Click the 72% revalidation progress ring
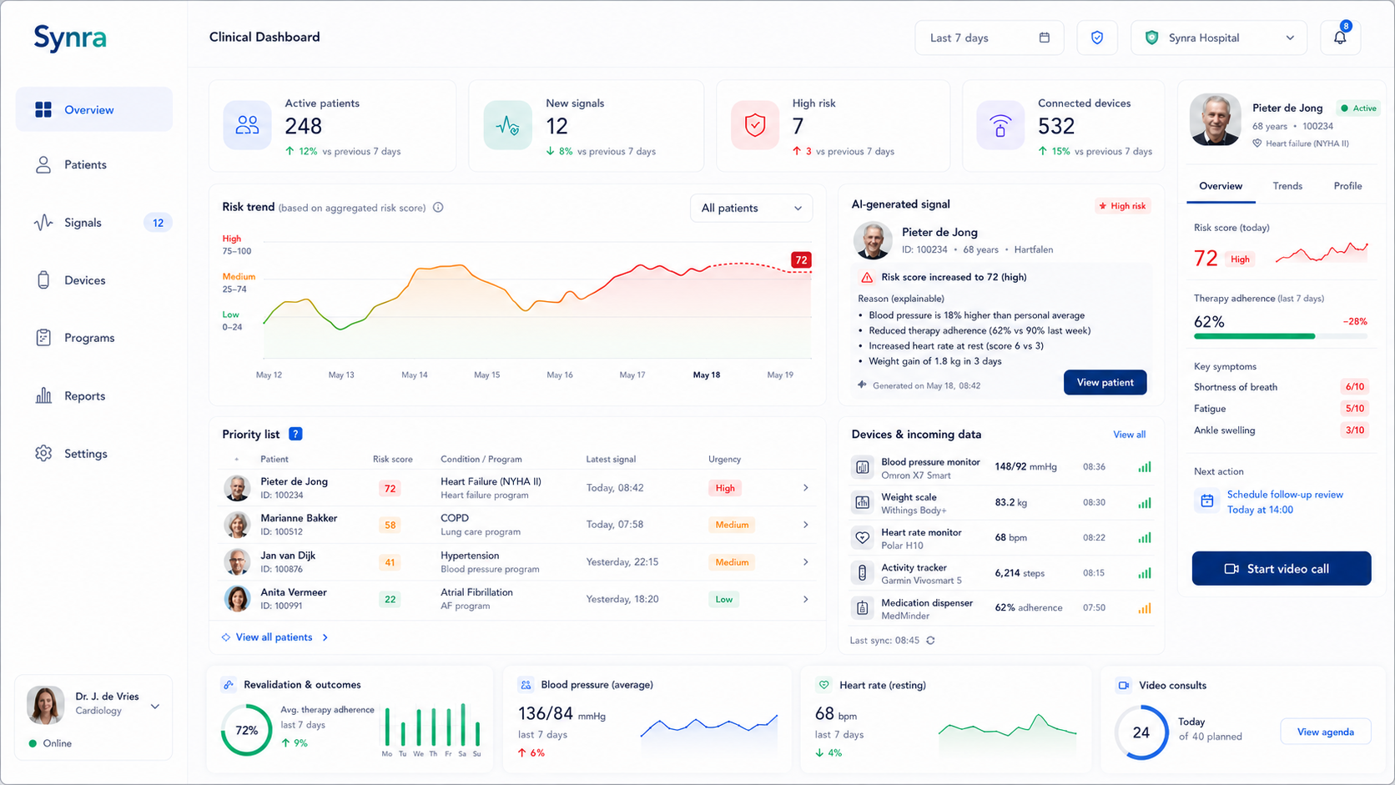The height and width of the screenshot is (785, 1395). tap(246, 730)
